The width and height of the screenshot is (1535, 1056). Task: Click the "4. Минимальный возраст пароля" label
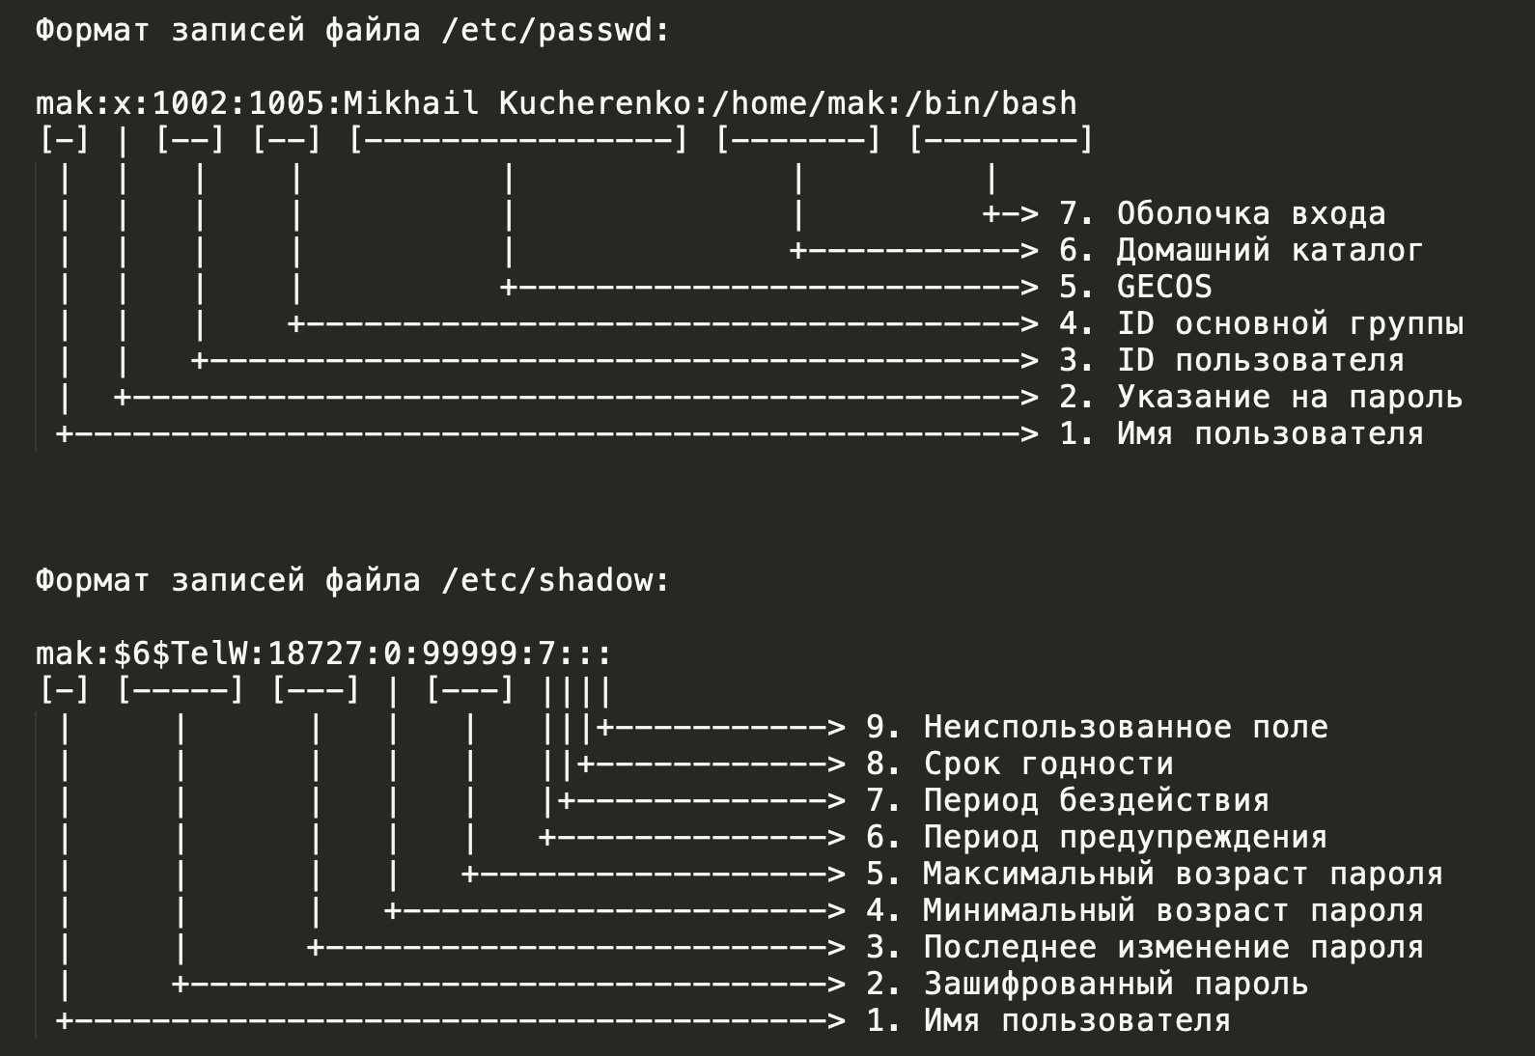click(1145, 910)
